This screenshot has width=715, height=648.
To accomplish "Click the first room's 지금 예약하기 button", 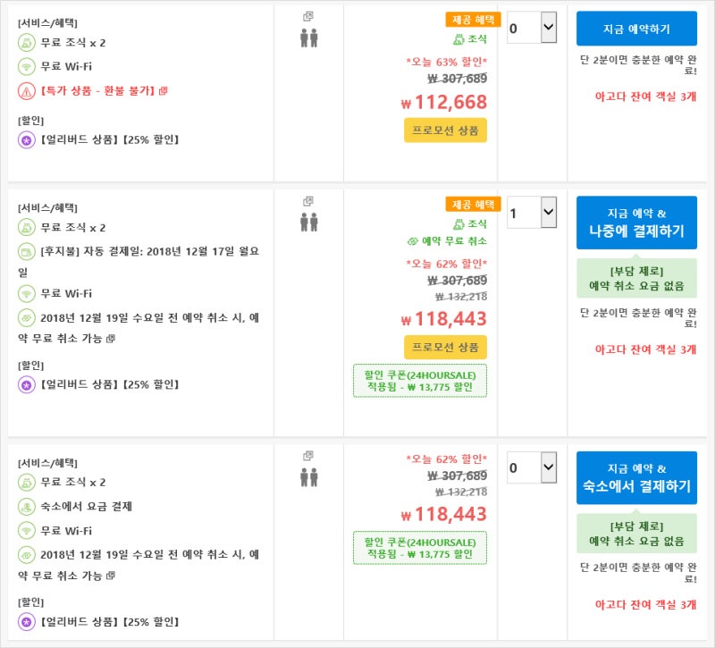I will 636,29.
